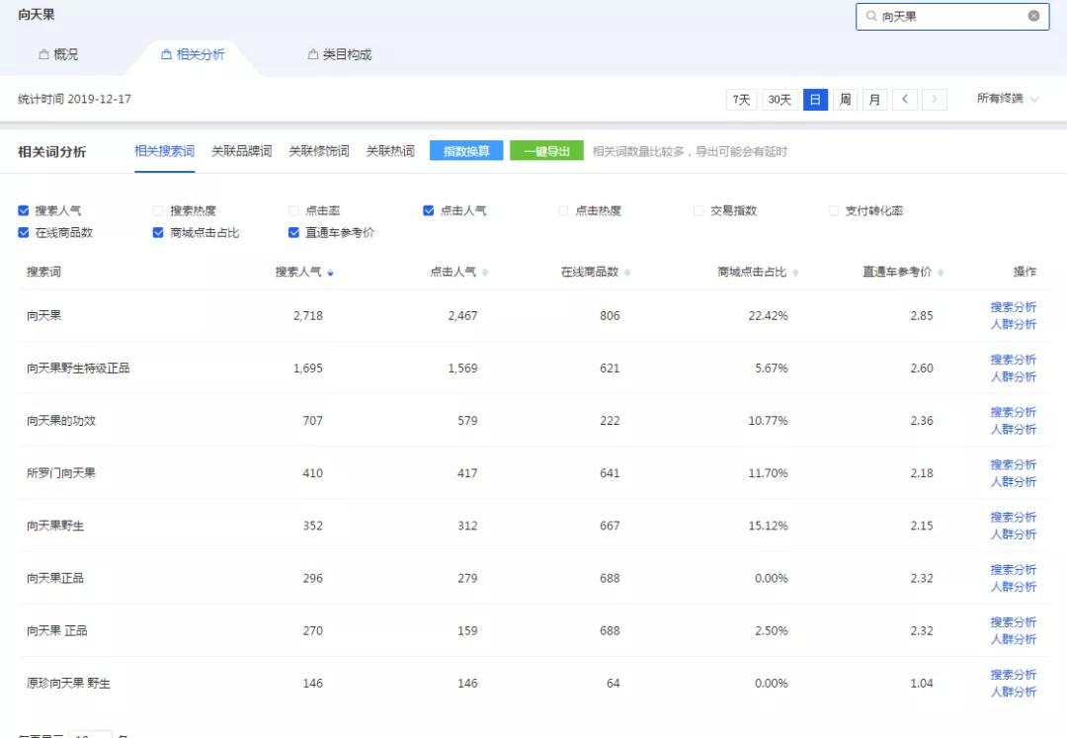Sort by the 搜索人气 column arrow
The height and width of the screenshot is (738, 1067).
click(330, 270)
